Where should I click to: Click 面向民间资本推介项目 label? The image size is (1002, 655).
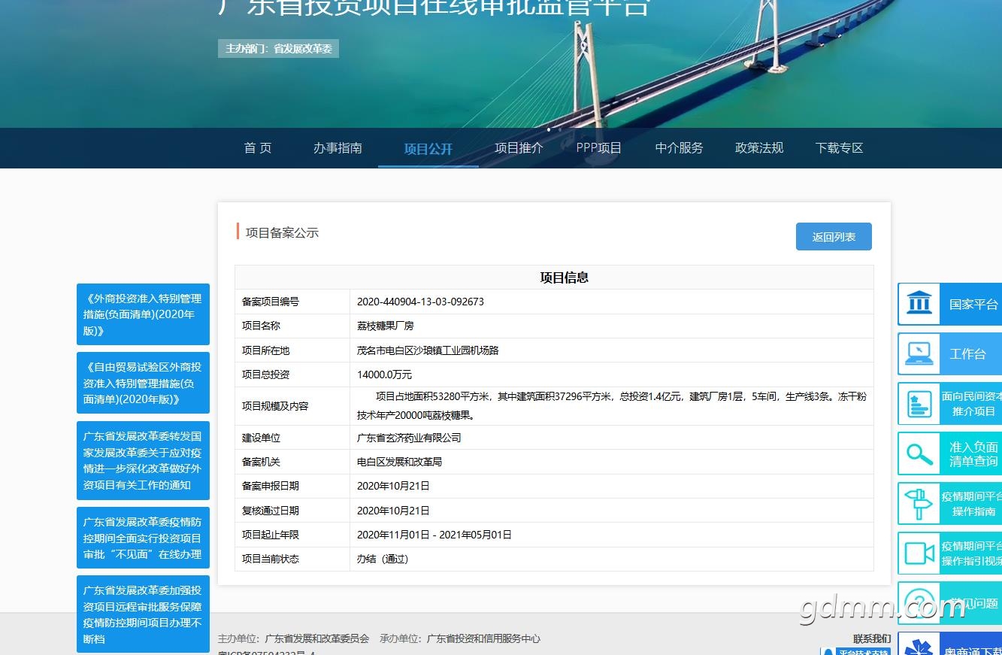point(972,404)
